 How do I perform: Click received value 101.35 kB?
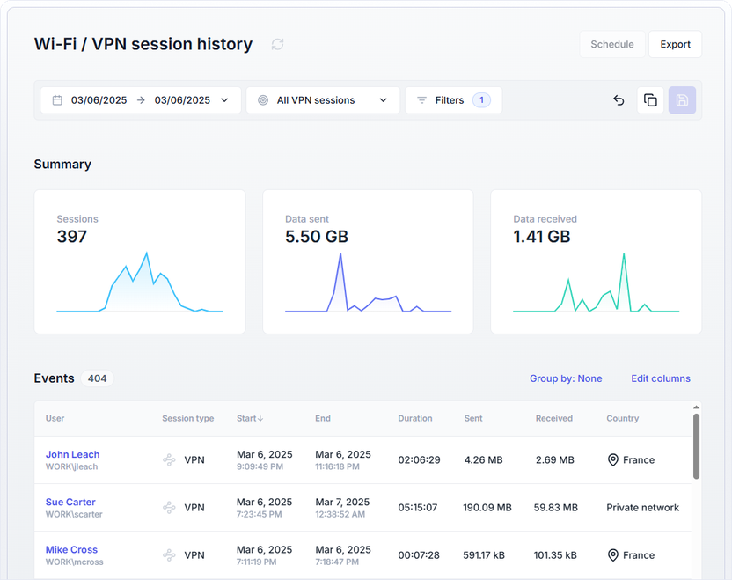555,555
